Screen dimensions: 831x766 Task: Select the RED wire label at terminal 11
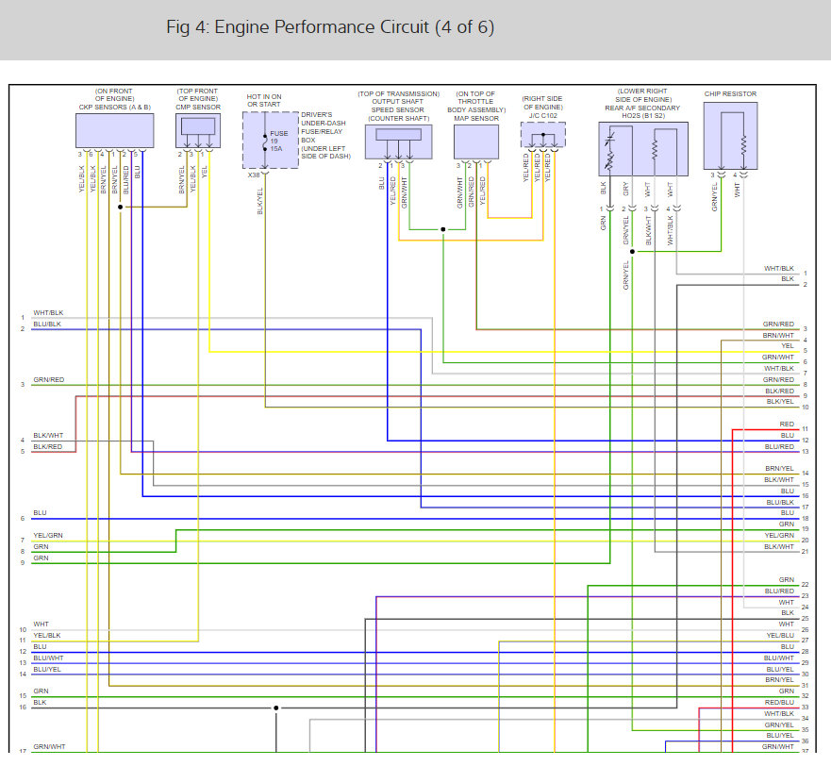[787, 425]
